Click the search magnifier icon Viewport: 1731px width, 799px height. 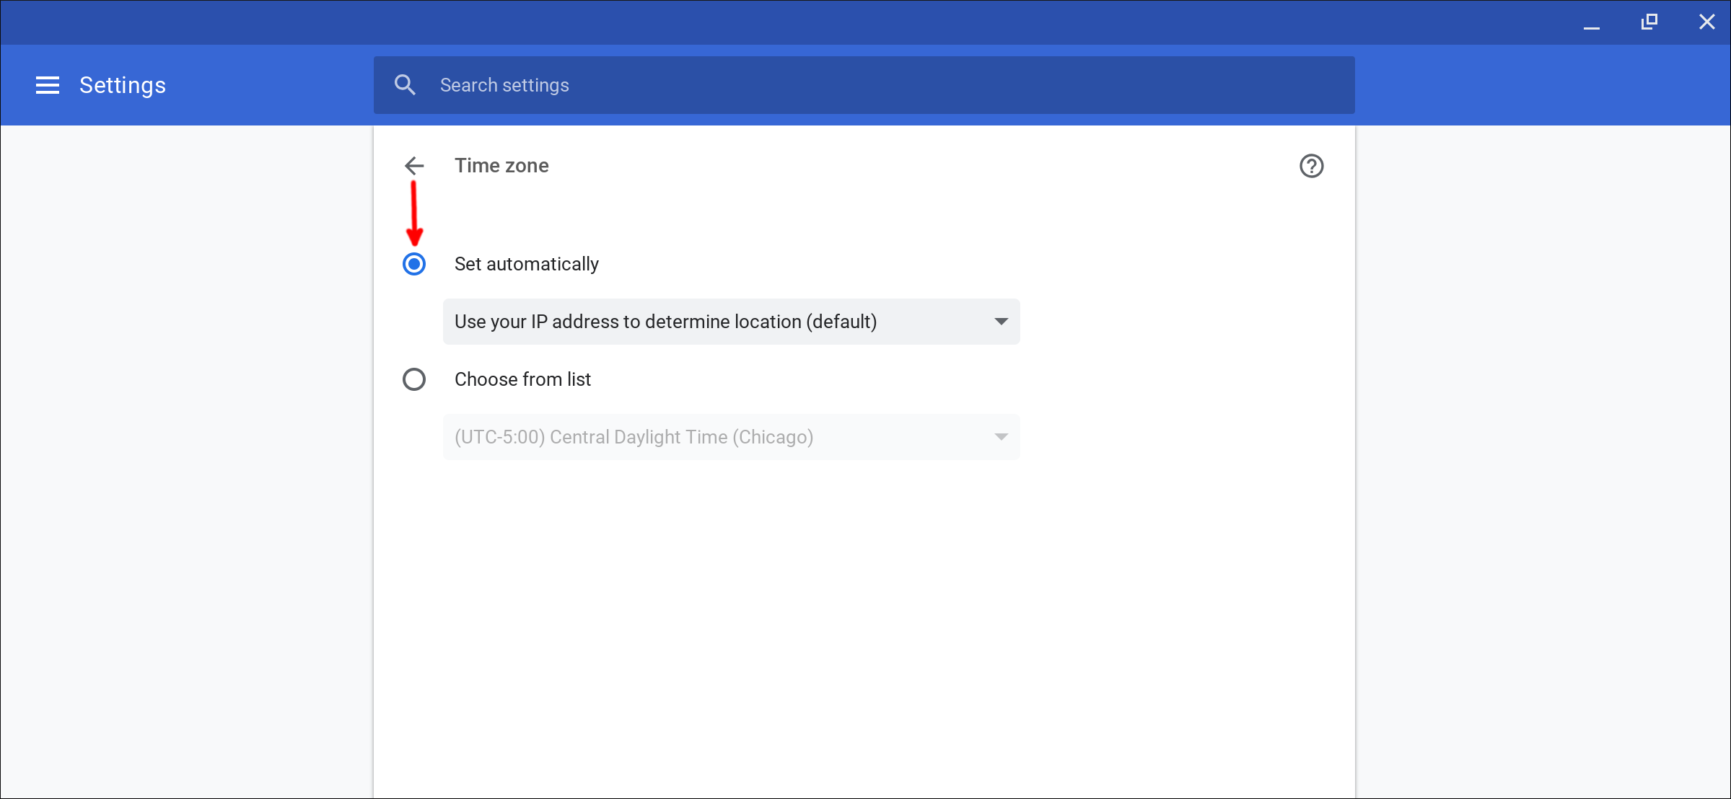pos(406,84)
